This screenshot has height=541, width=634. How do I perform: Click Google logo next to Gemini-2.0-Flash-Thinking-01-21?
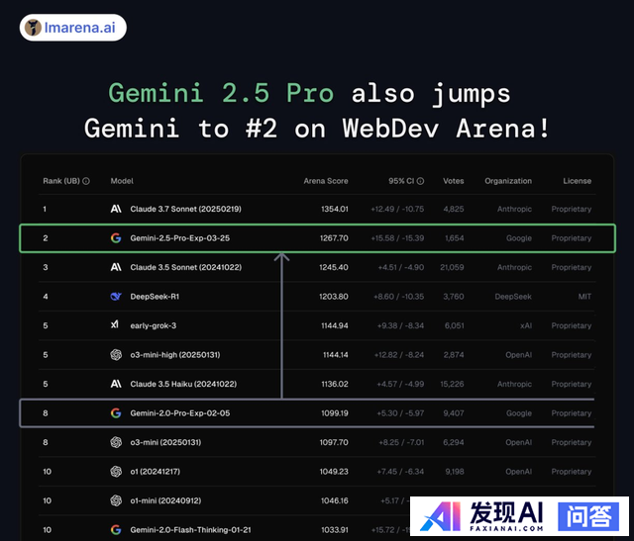coord(116,530)
